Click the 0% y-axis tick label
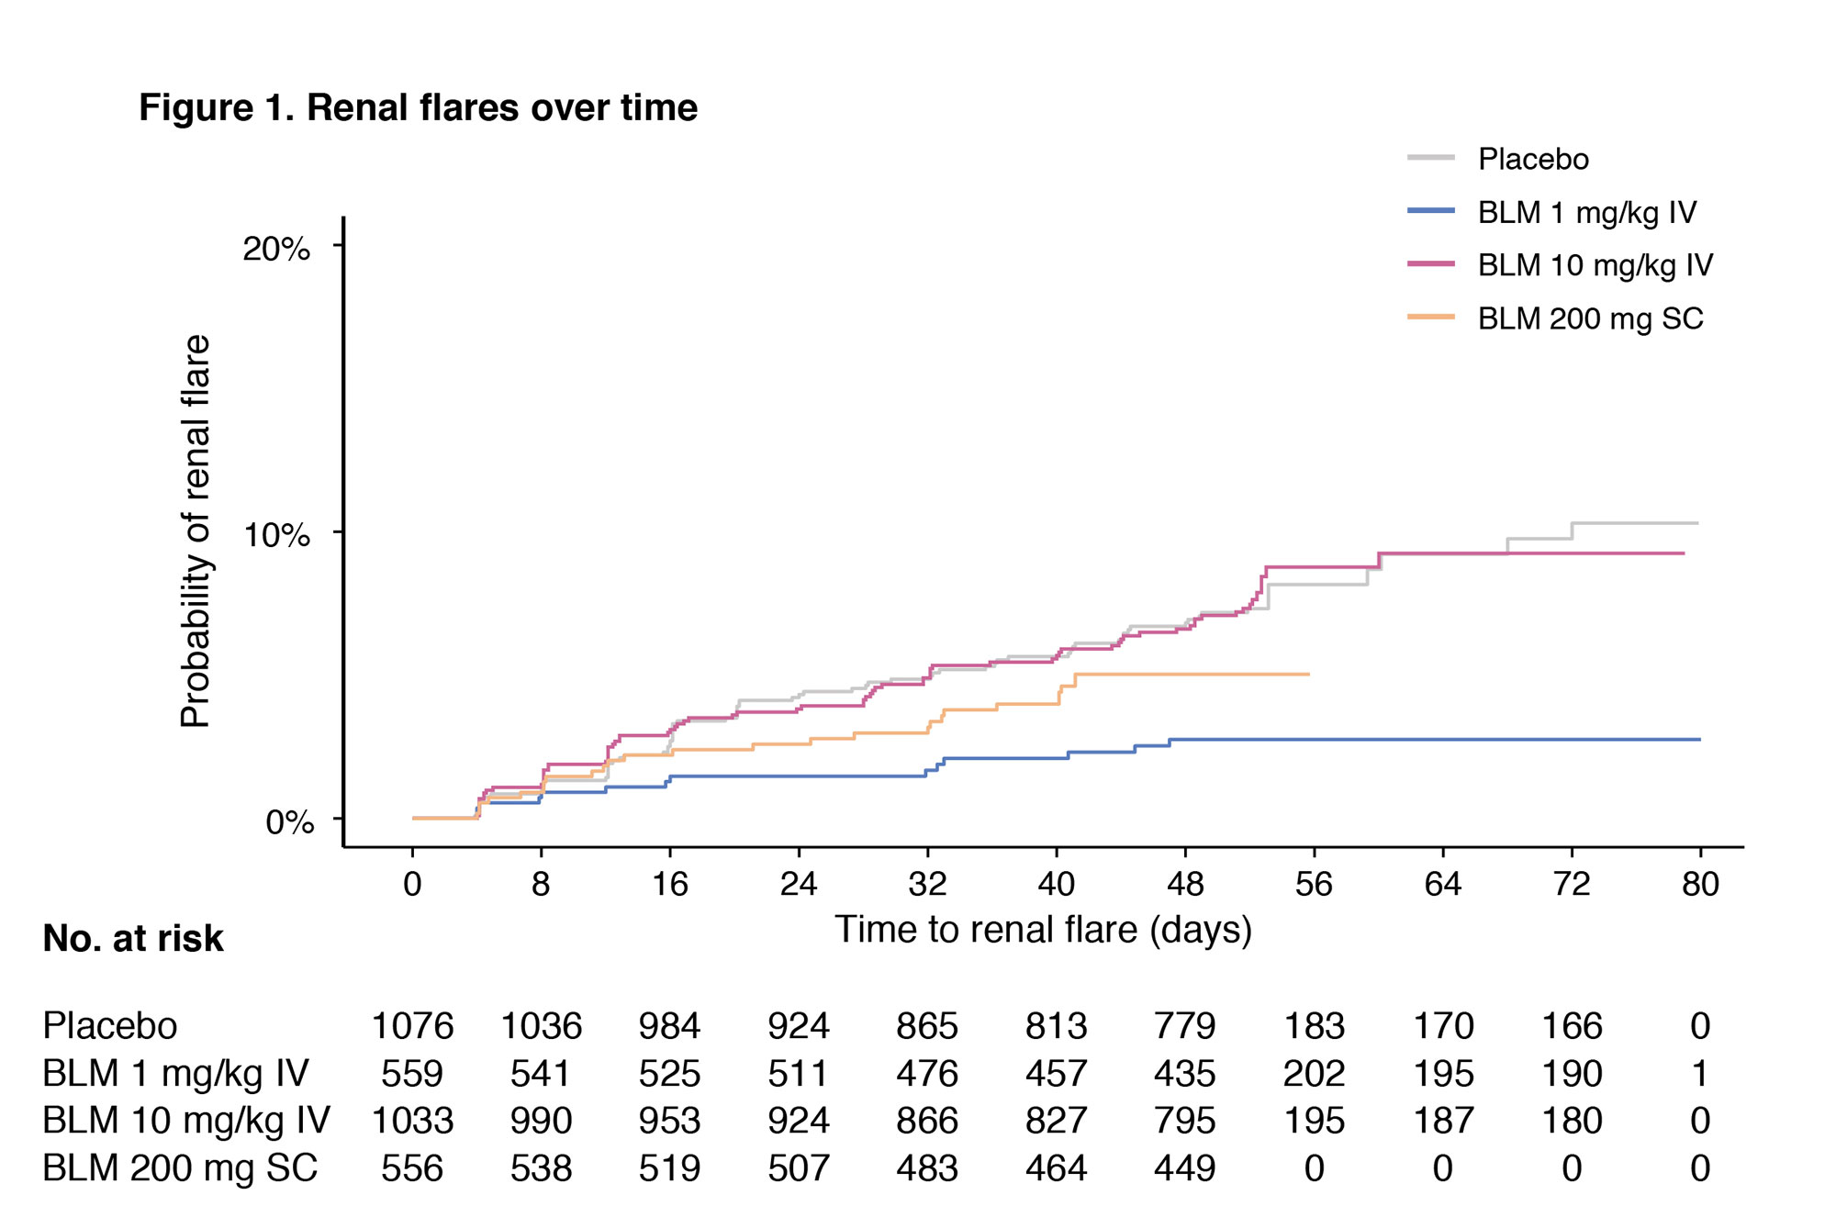 pos(289,821)
